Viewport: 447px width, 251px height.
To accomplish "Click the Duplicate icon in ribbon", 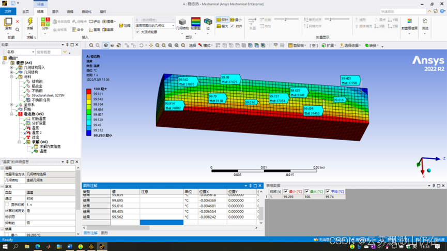I will [x=8, y=22].
